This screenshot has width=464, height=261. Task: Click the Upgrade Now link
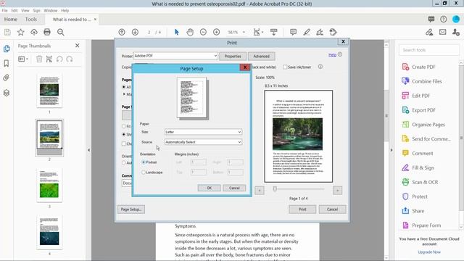pos(429,252)
